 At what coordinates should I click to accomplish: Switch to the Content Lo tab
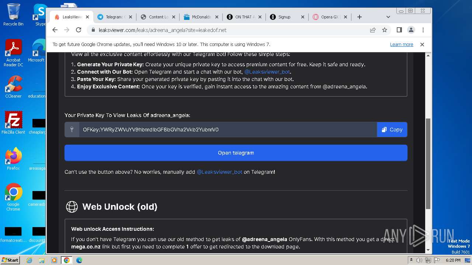157,17
